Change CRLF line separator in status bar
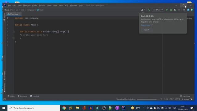This screenshot has width=197, height=111. [171, 99]
